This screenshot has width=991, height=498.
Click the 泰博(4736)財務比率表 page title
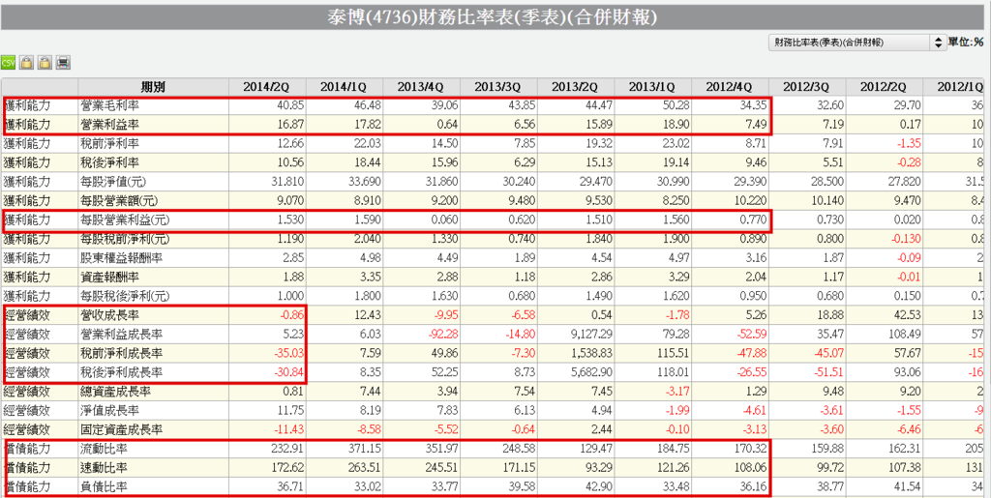click(x=492, y=17)
